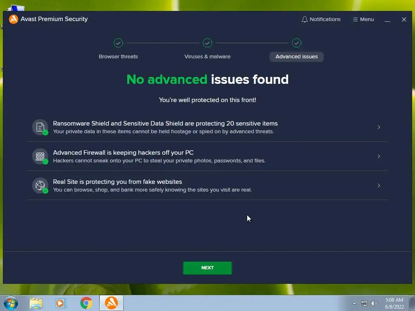Click 'You're well protected on this front!' text
Image resolution: width=415 pixels, height=311 pixels.
(x=207, y=100)
